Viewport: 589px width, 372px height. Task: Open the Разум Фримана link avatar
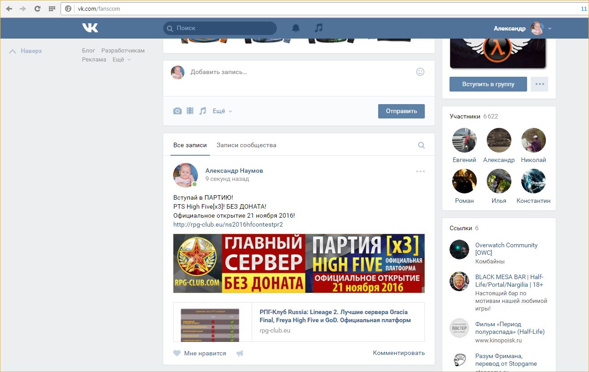click(459, 360)
